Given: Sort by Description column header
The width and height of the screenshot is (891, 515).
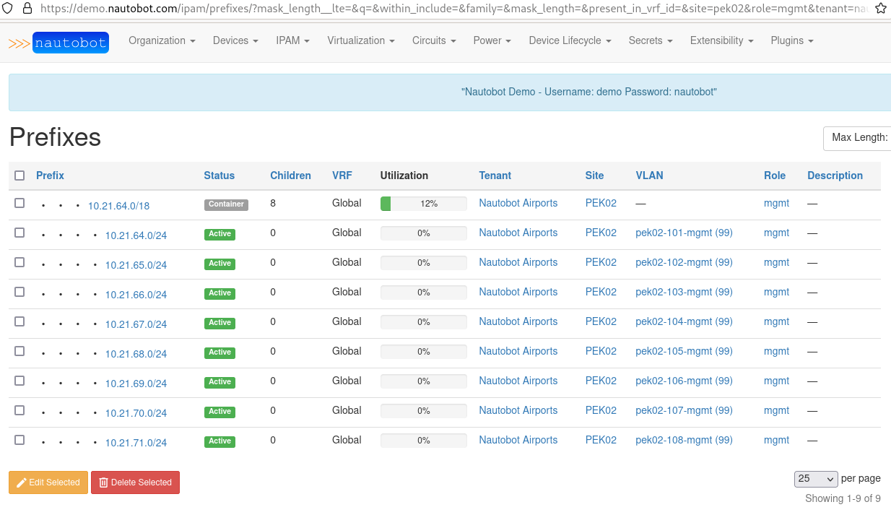Looking at the screenshot, I should tap(835, 176).
